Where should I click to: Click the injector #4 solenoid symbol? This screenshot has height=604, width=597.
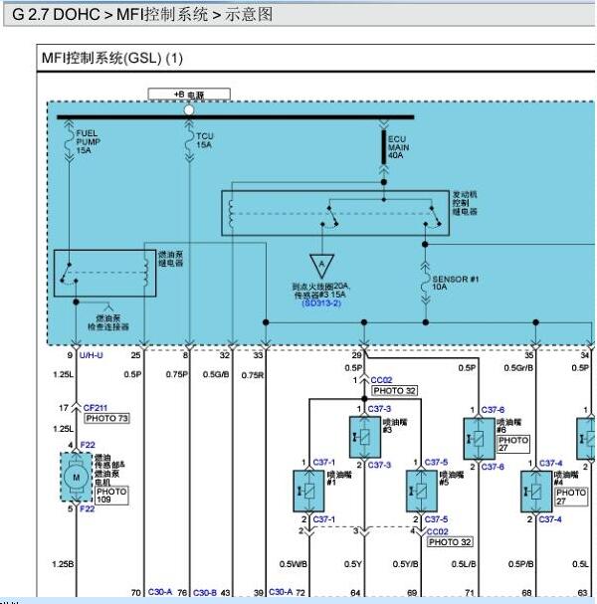tap(536, 492)
